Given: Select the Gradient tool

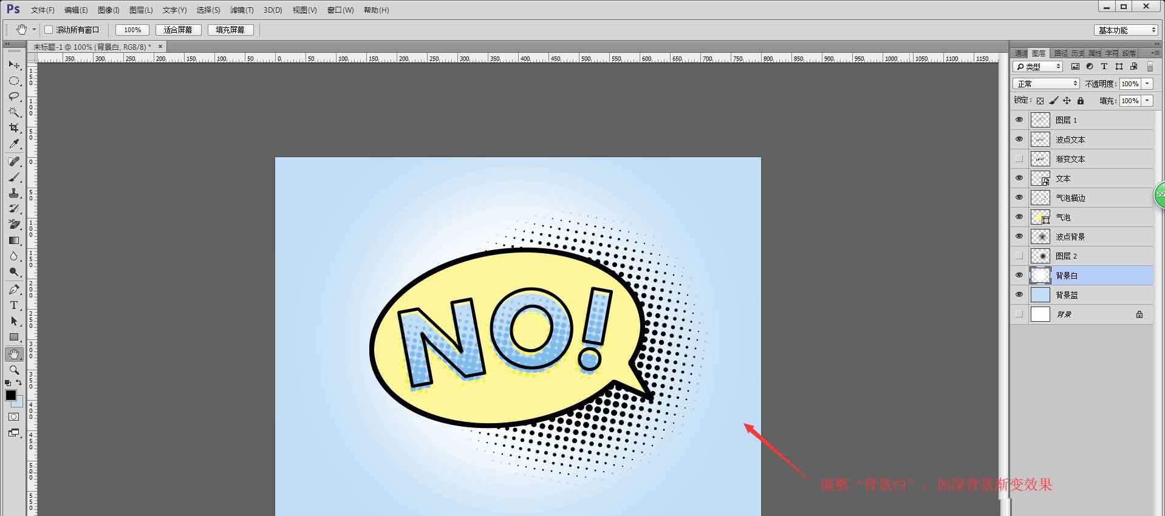Looking at the screenshot, I should [x=14, y=240].
